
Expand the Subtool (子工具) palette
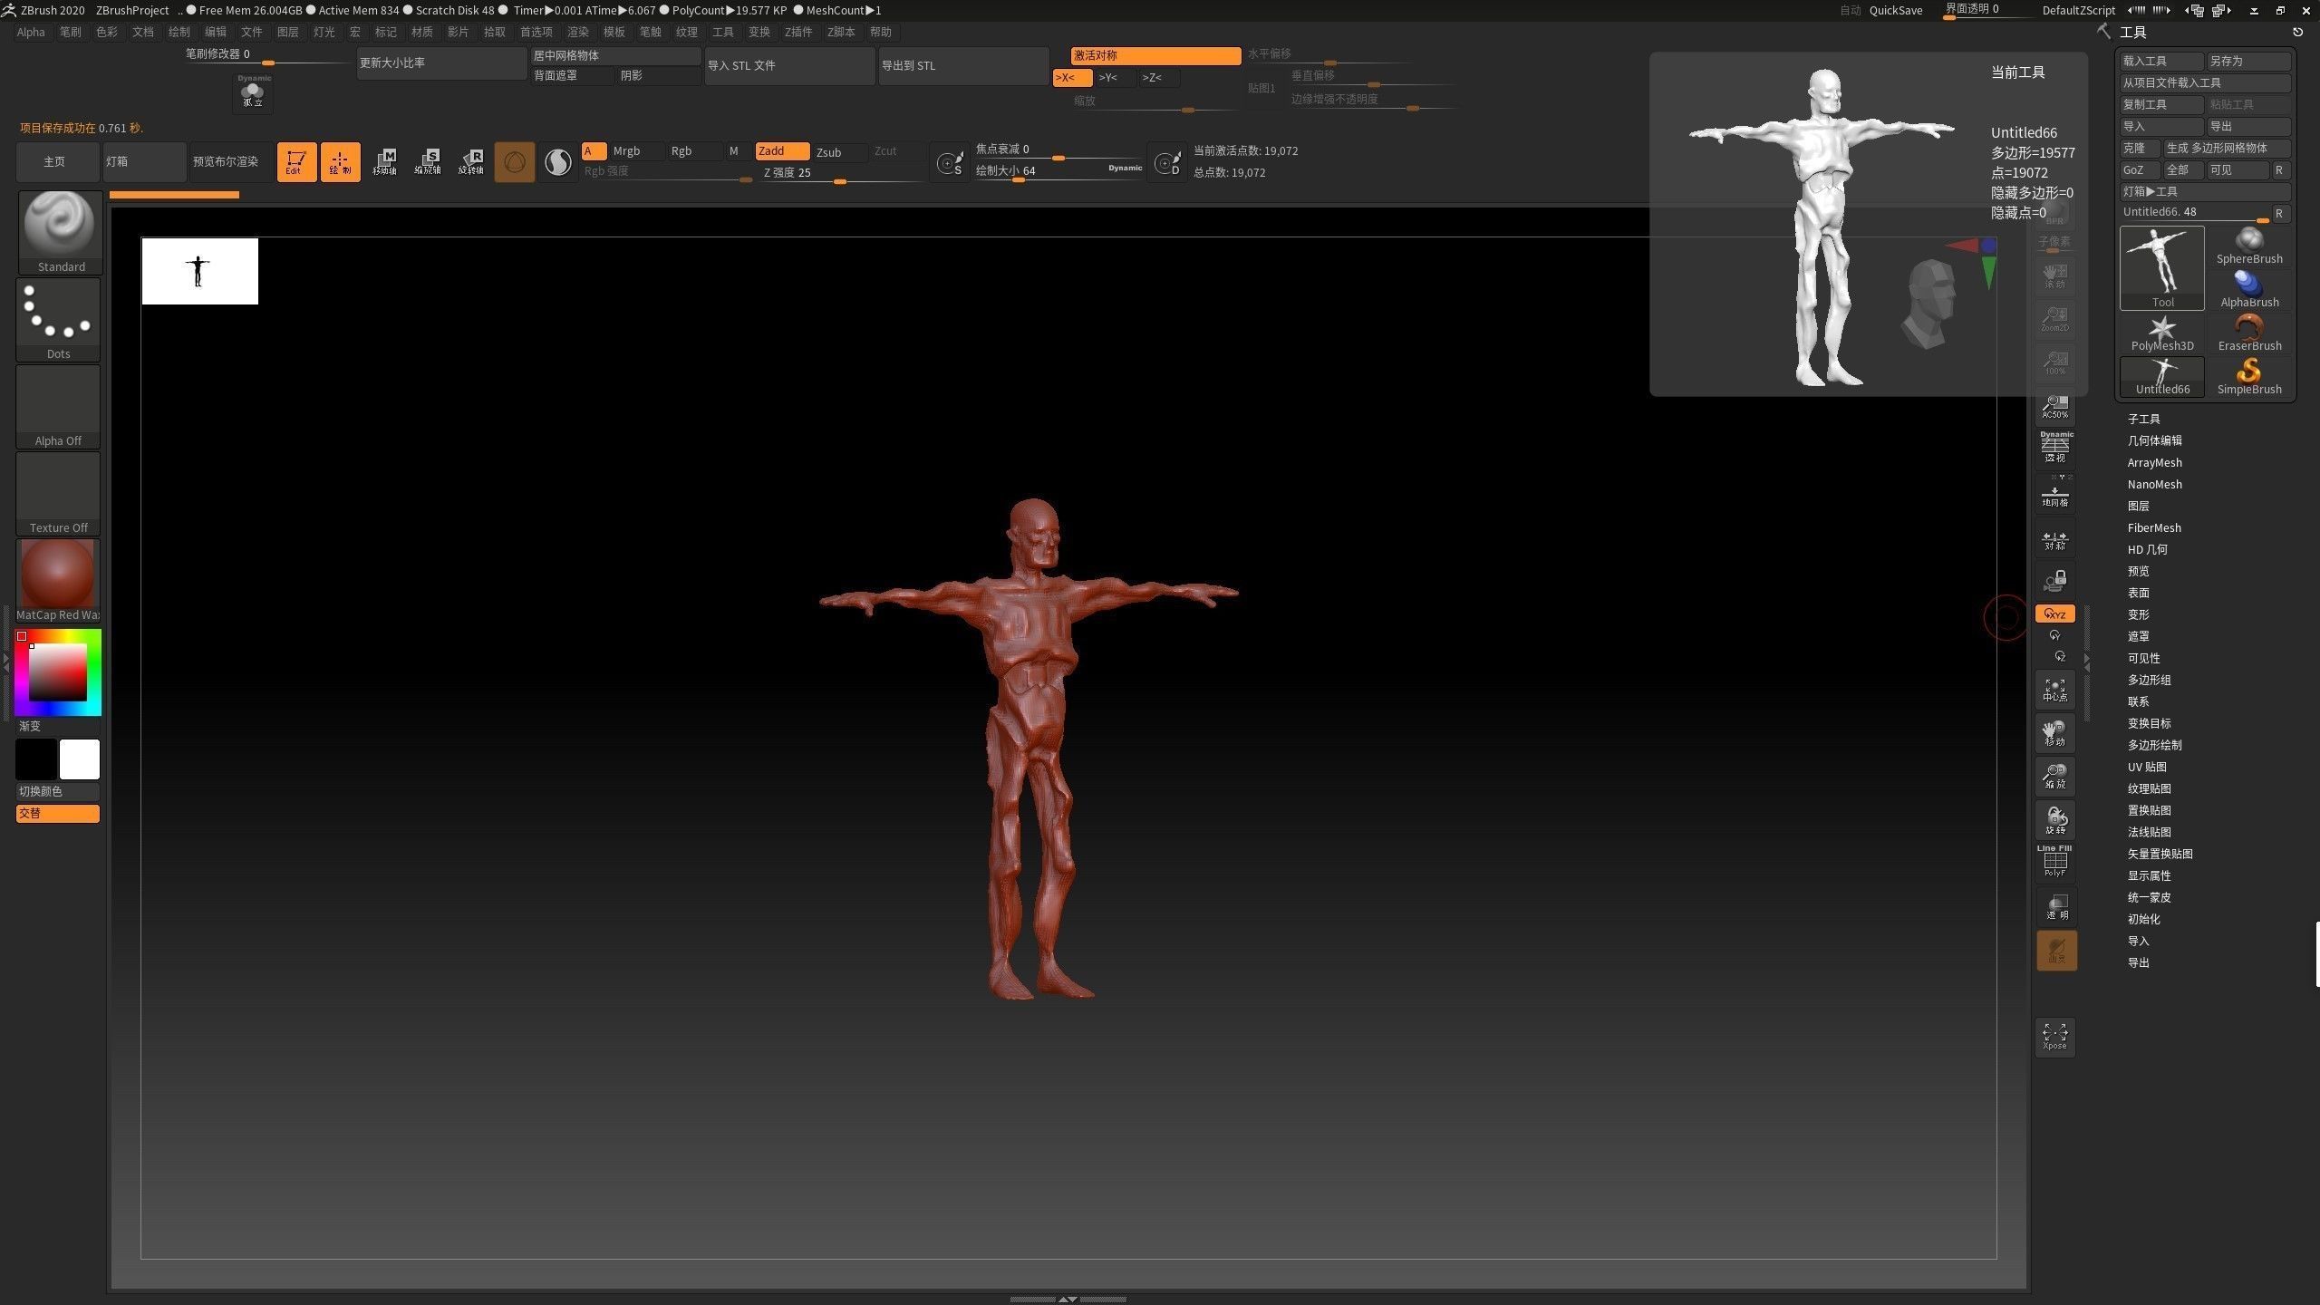click(2144, 419)
